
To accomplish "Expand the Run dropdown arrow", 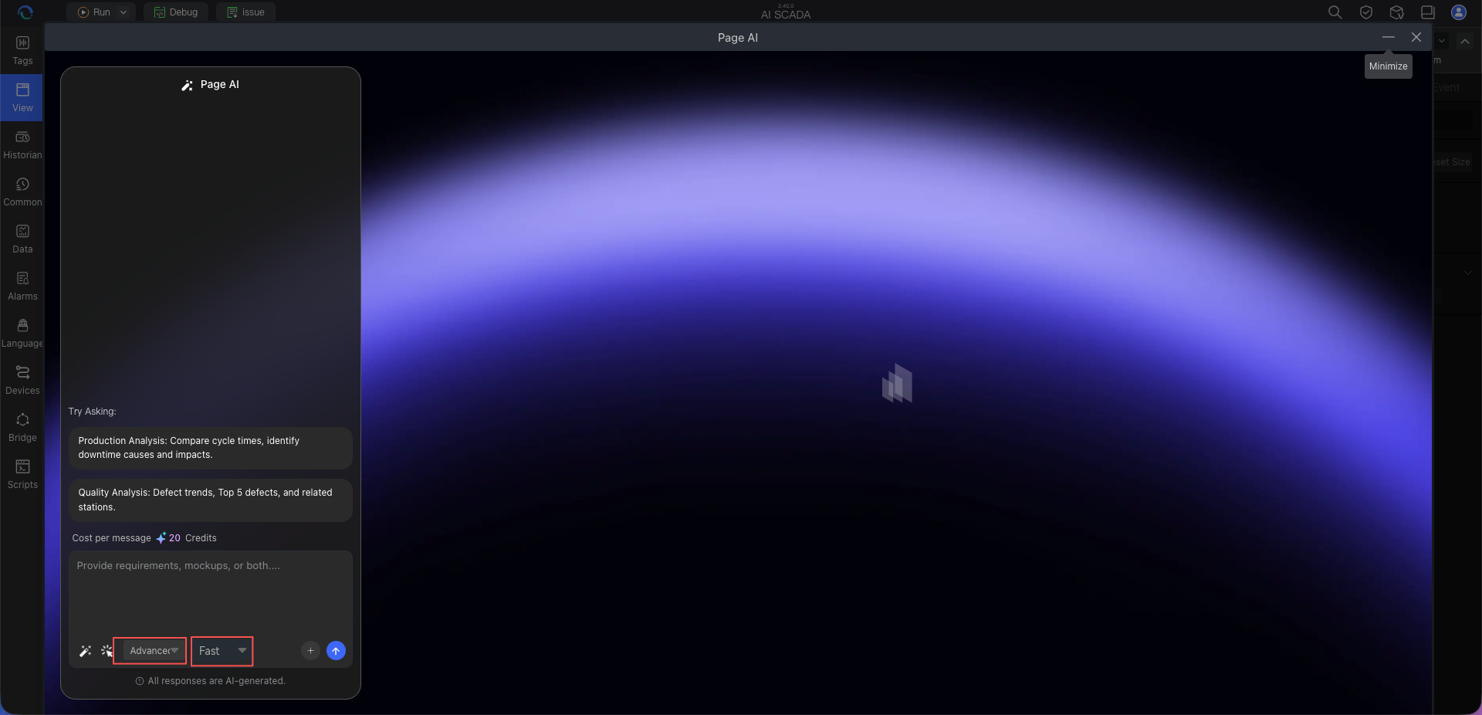I will click(x=123, y=12).
